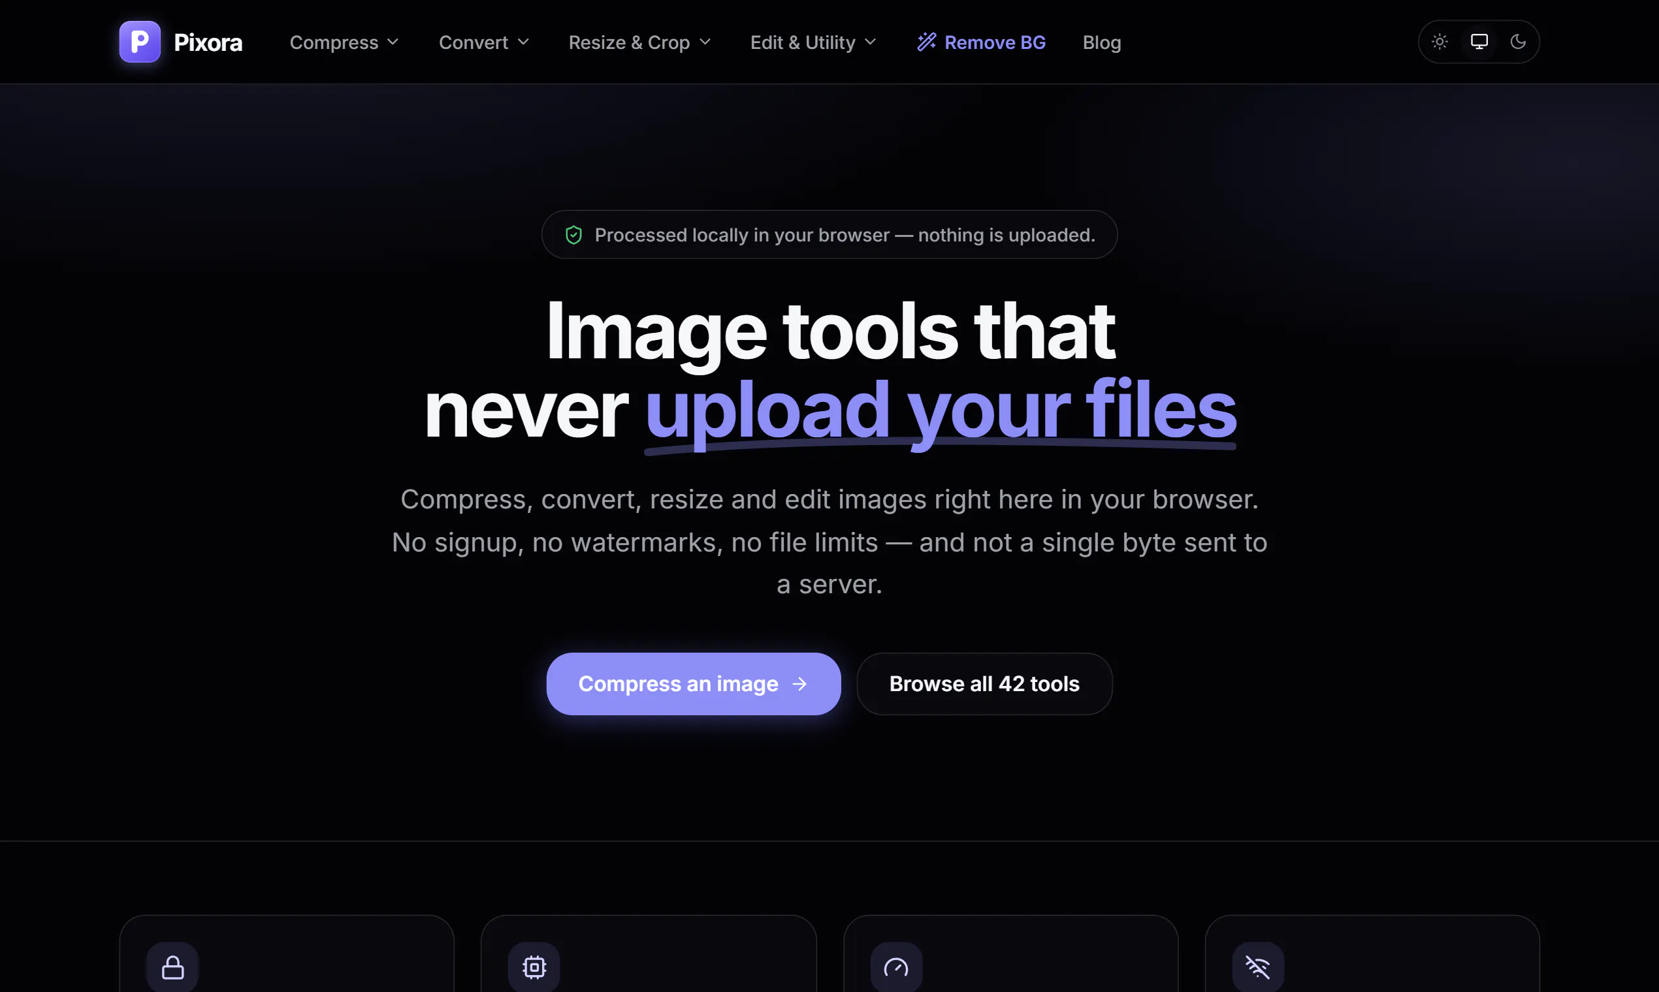Click the Pixora purple P logo icon
Image resolution: width=1659 pixels, height=992 pixels.
pyautogui.click(x=140, y=42)
